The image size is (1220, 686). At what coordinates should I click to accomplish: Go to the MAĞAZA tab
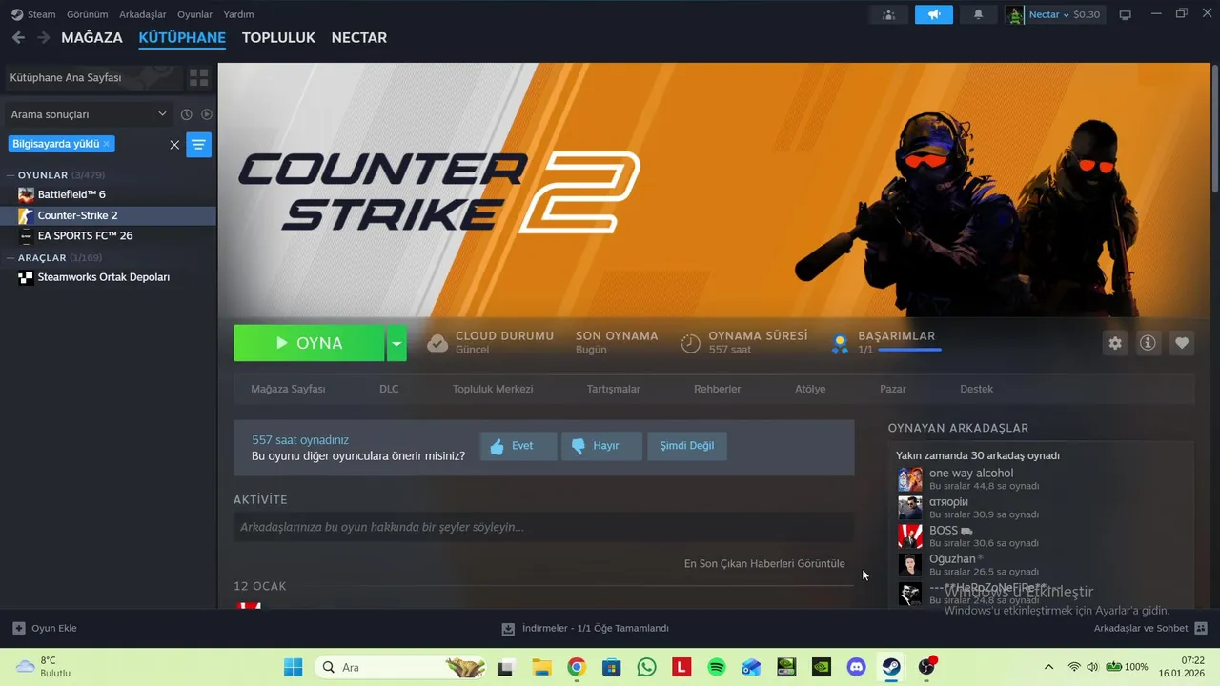pyautogui.click(x=91, y=38)
